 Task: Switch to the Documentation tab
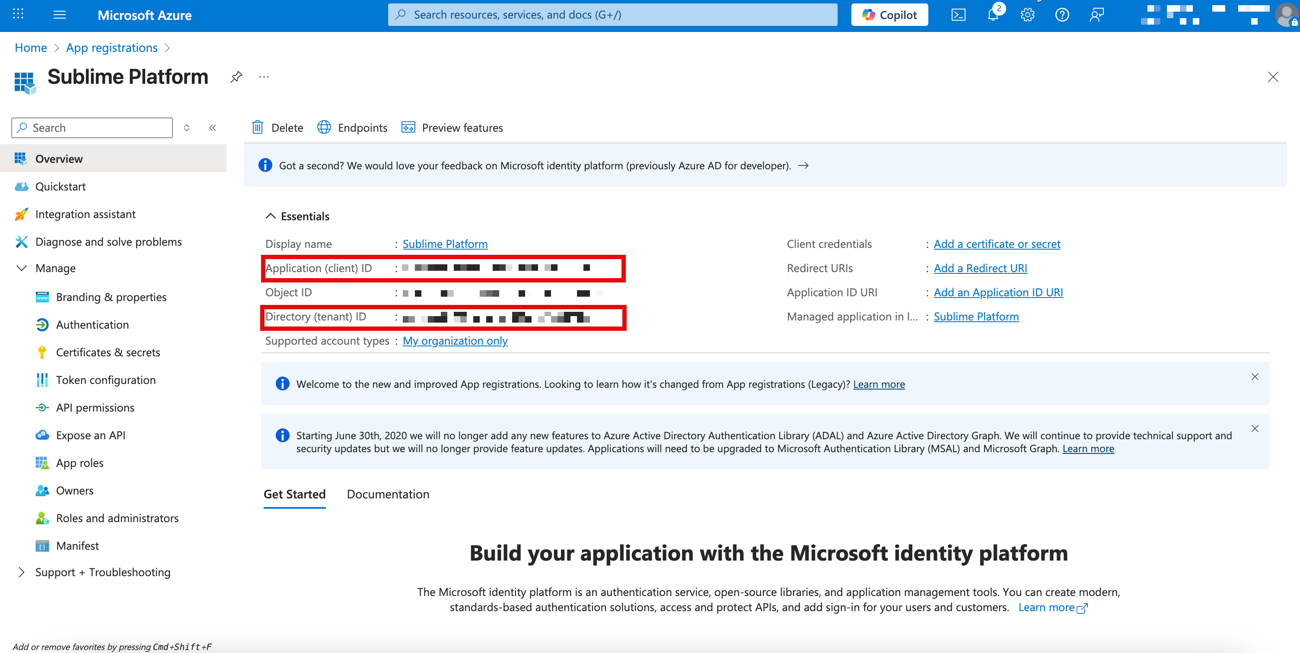point(388,494)
